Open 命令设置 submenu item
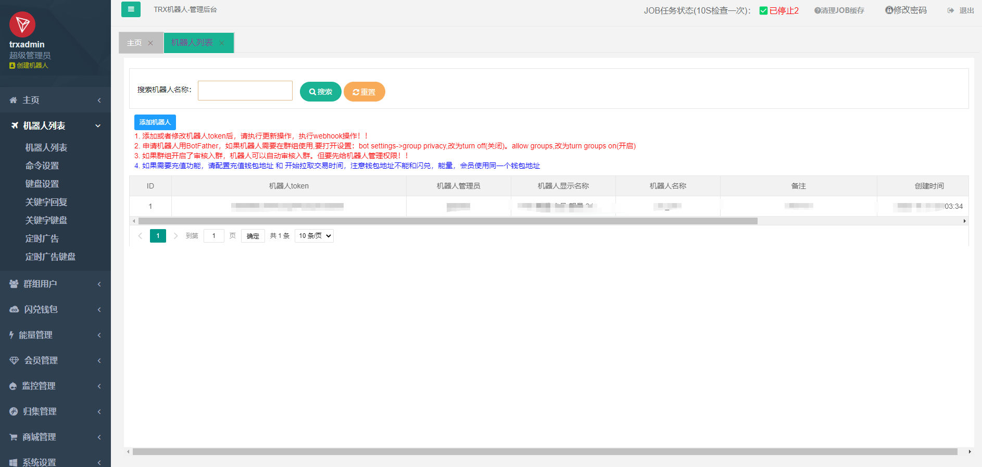The image size is (982, 467). [x=42, y=166]
